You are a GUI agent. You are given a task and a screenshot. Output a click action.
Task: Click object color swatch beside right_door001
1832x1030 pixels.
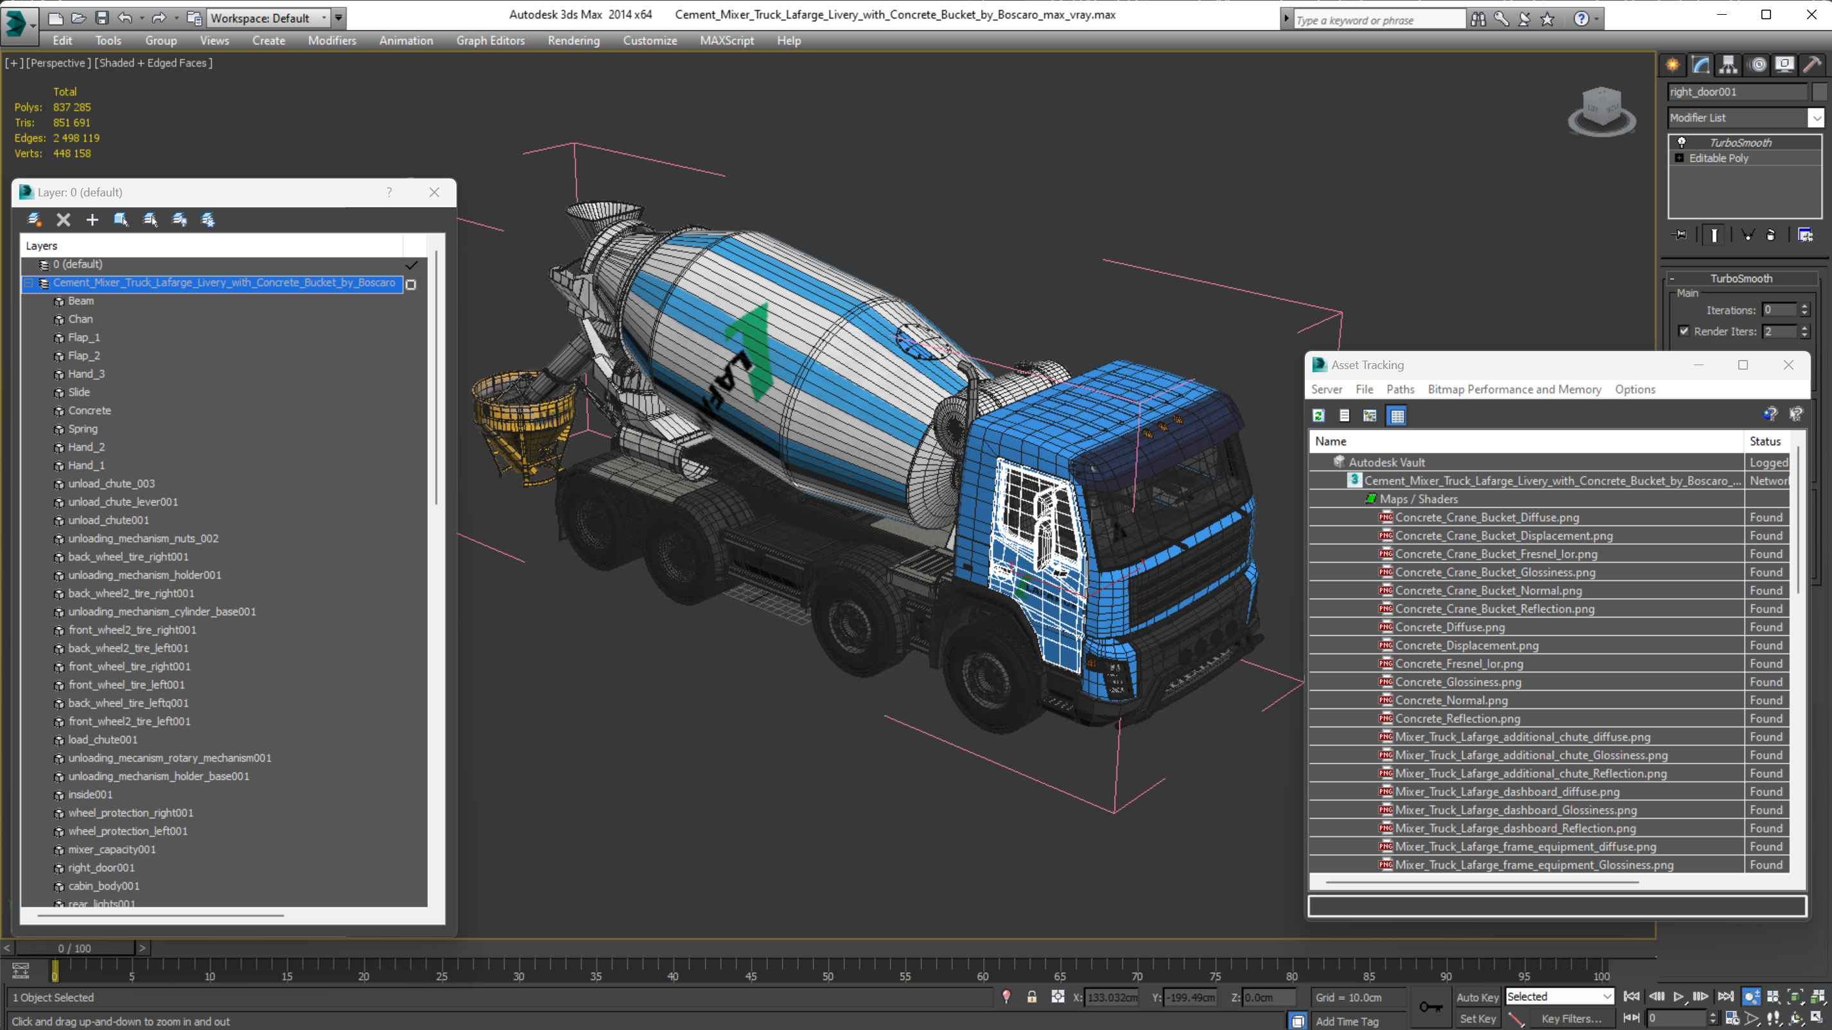click(x=1820, y=92)
